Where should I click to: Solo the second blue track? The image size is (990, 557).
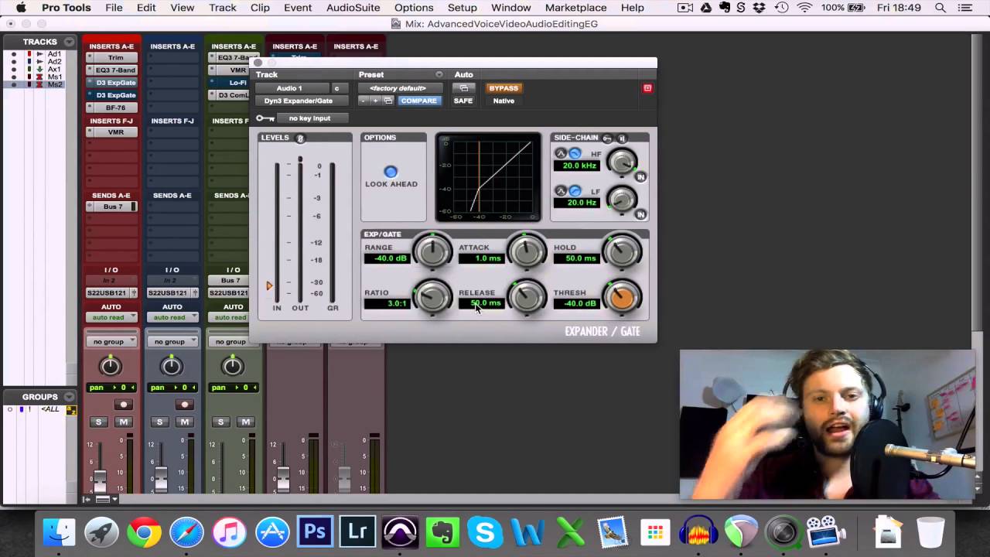159,422
